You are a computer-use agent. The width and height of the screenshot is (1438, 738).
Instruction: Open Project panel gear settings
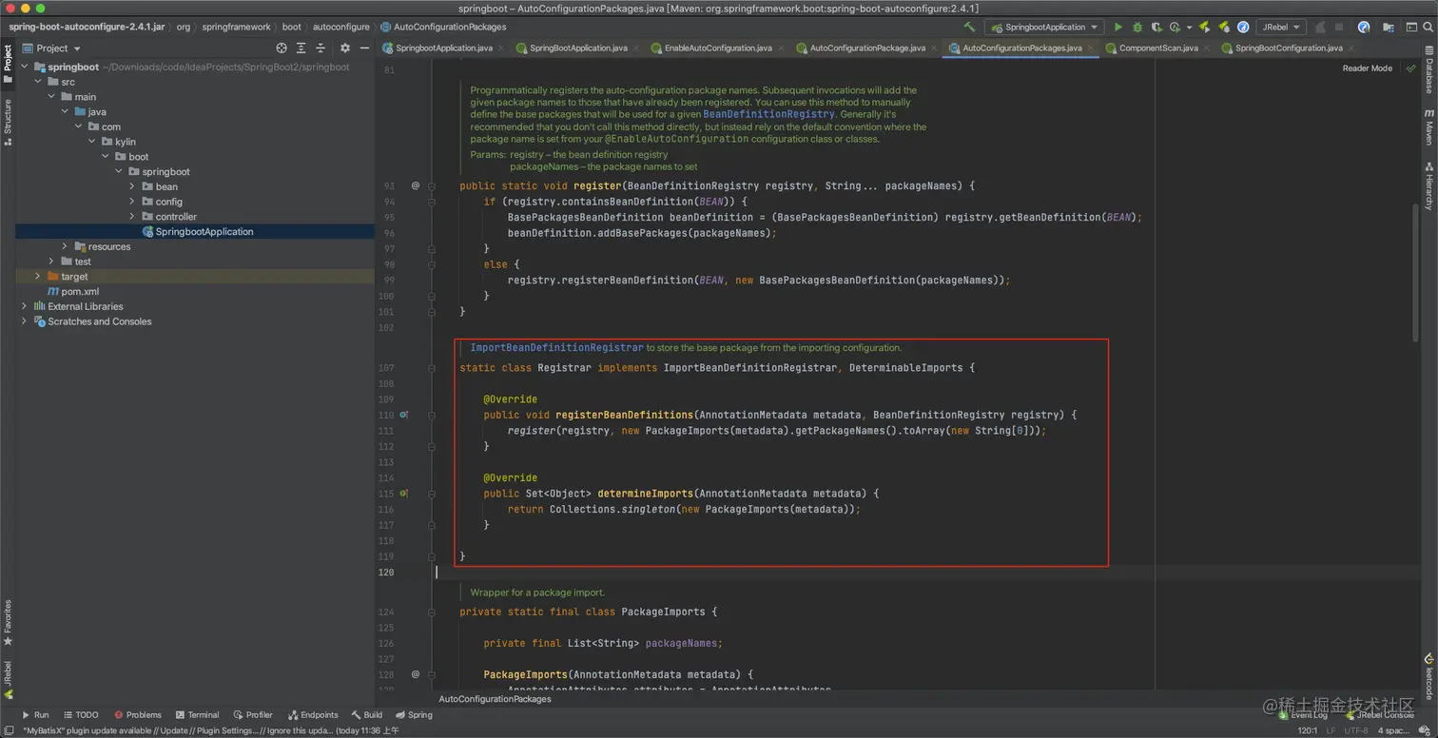[x=345, y=48]
